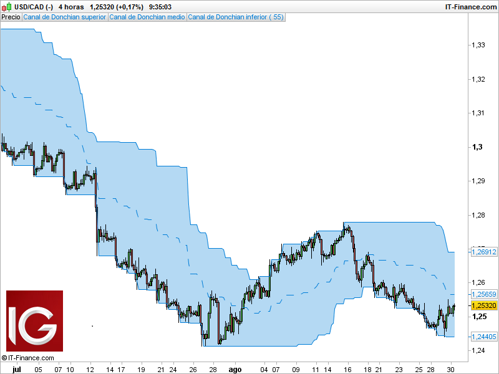This screenshot has height=374, width=499.
Task: Click the 1,32 price axis label
Action: click(478, 79)
